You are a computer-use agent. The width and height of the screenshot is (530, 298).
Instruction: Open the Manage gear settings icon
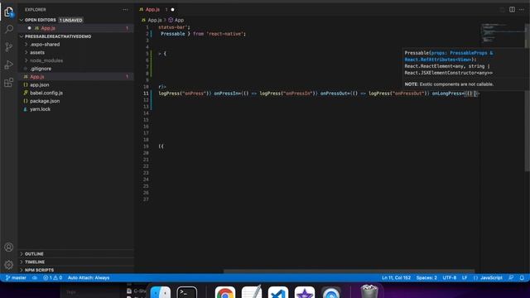coord(9,265)
